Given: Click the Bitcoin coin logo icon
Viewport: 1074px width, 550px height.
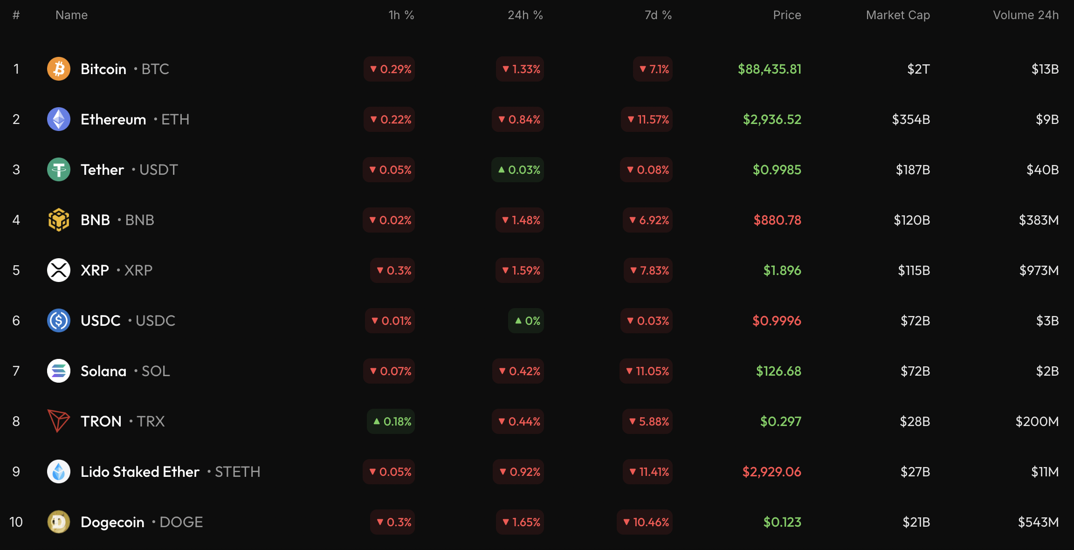Looking at the screenshot, I should [x=59, y=69].
